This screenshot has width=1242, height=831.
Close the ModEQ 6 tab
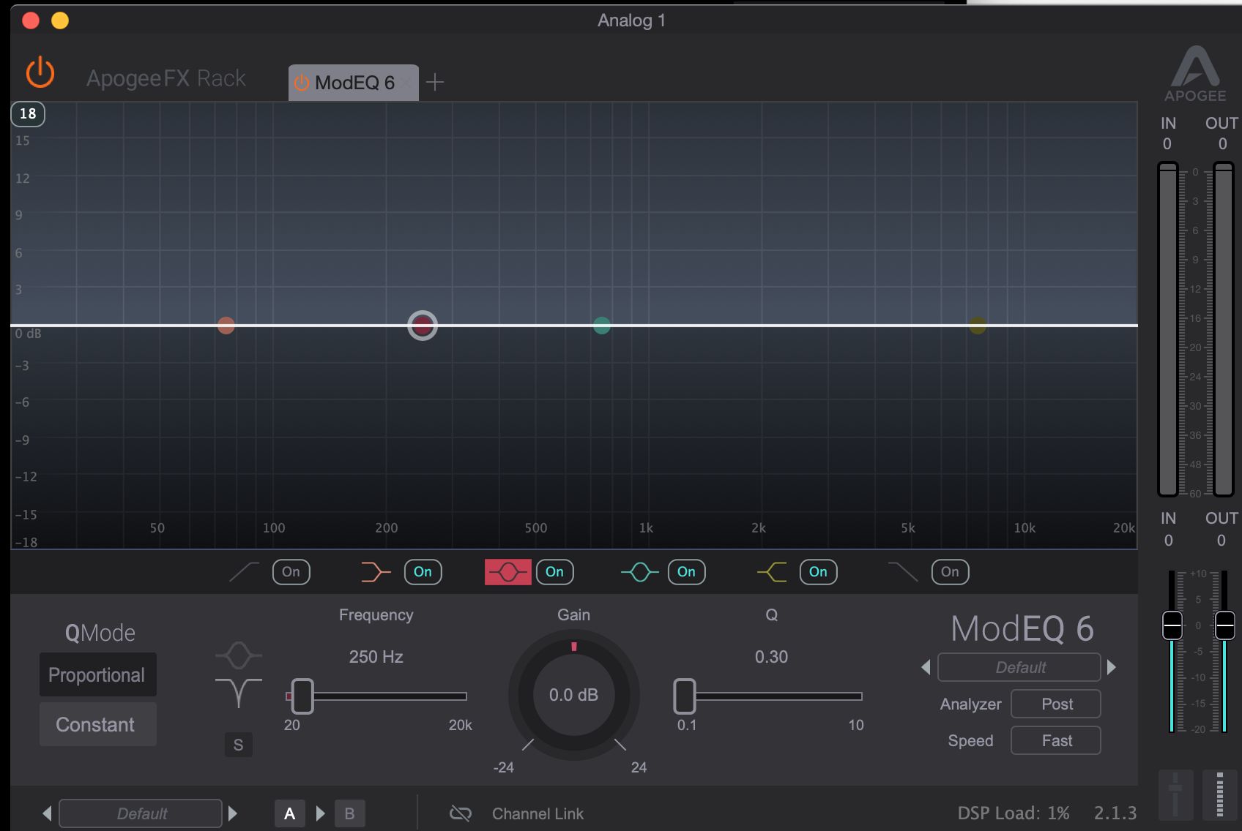point(406,83)
